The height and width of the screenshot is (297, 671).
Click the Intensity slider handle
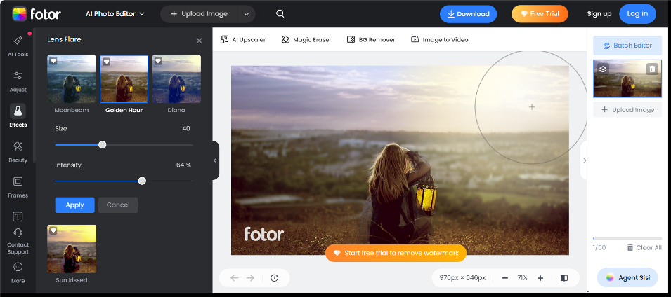click(x=142, y=181)
